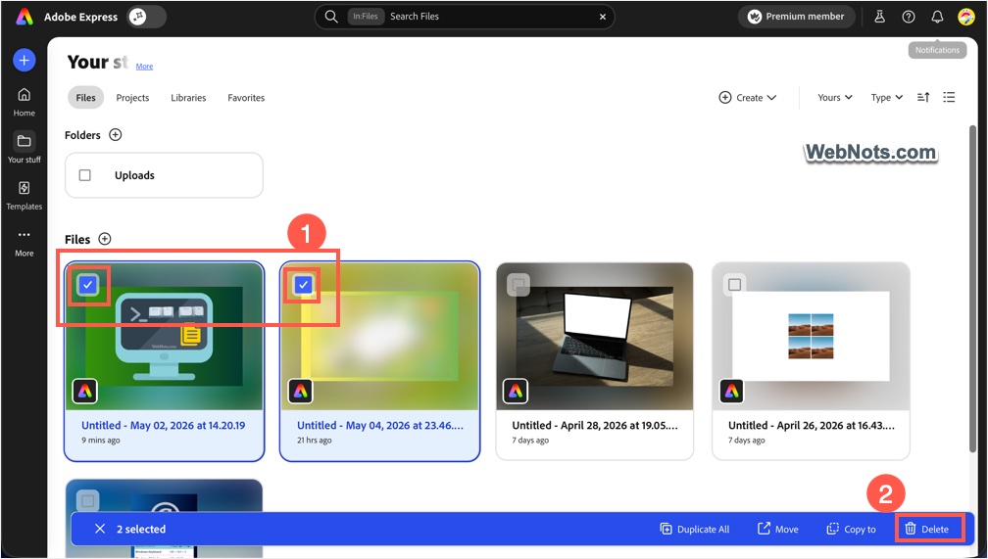
Task: Open the Premium member badge
Action: (796, 17)
